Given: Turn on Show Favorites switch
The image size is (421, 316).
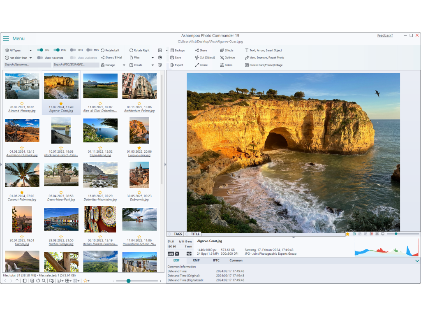Looking at the screenshot, I should pos(40,58).
